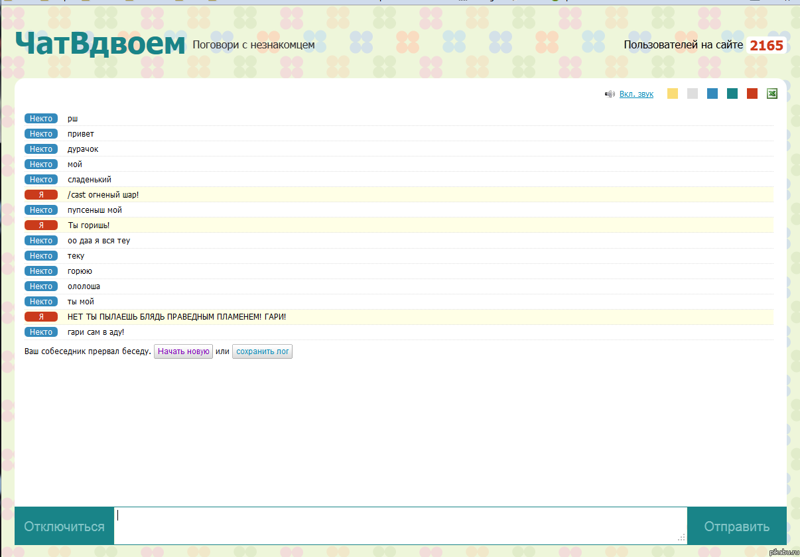
Task: Switch to the red color theme swatch
Action: (752, 94)
